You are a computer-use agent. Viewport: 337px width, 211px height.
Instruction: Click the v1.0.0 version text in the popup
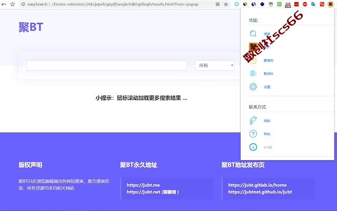[267, 148]
